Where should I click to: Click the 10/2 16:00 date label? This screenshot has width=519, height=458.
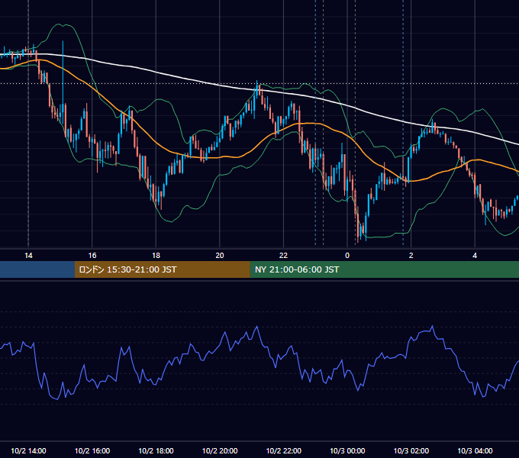point(92,450)
